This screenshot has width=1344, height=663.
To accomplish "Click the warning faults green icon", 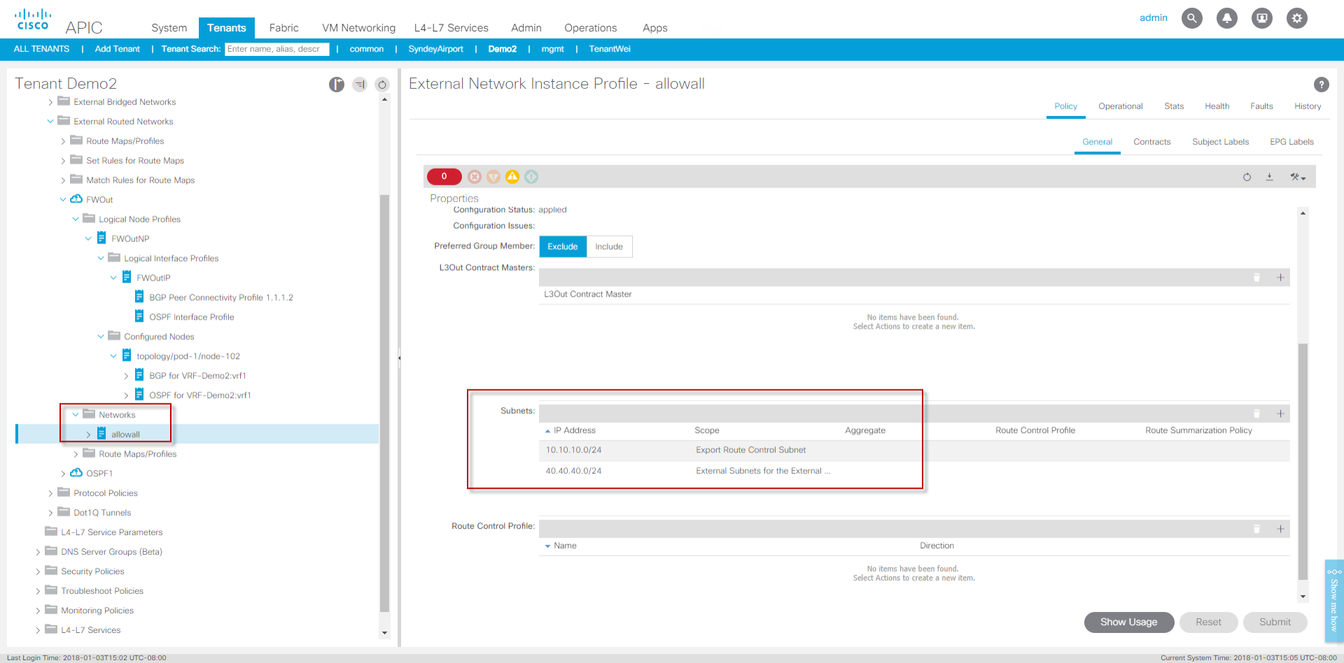I will (x=531, y=177).
